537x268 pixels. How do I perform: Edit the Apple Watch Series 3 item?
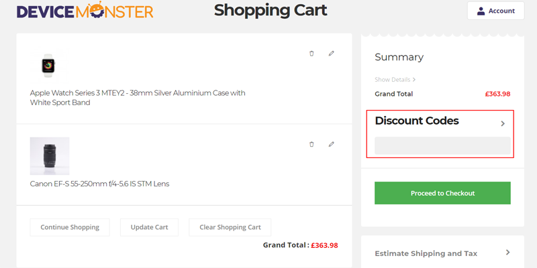click(x=331, y=54)
